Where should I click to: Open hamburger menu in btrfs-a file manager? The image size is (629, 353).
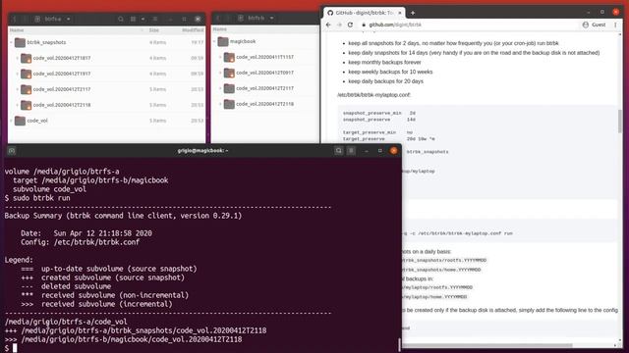click(x=155, y=19)
